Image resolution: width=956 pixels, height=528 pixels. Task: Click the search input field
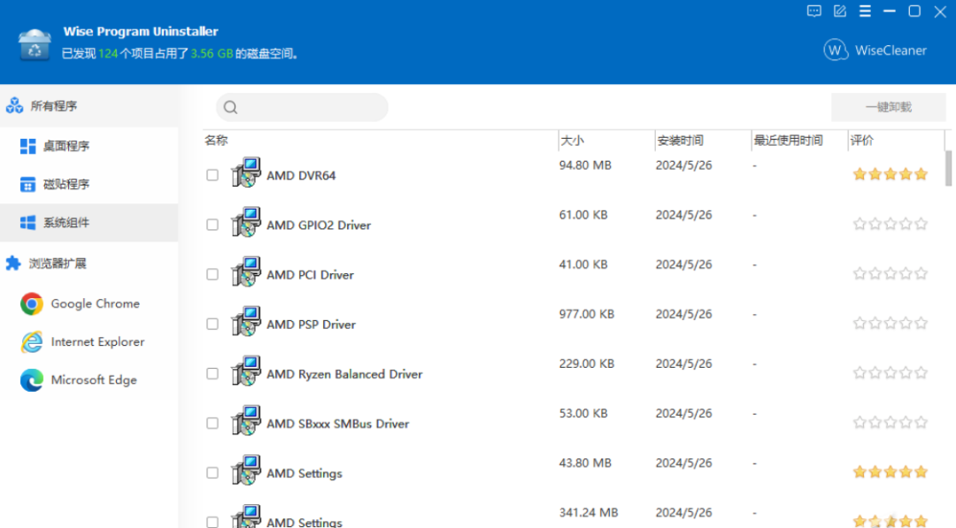pyautogui.click(x=303, y=107)
